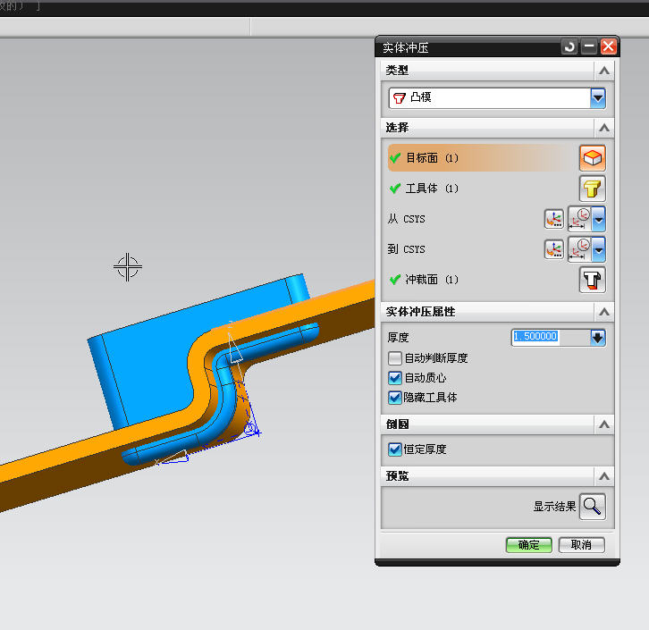The image size is (649, 630).
Task: Click the tool body selection icon
Action: pyautogui.click(x=593, y=189)
